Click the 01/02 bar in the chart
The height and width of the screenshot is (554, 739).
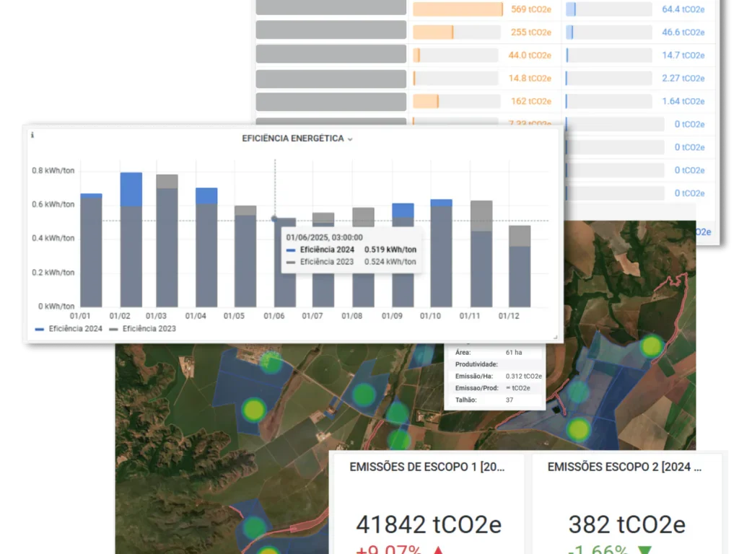point(131,239)
